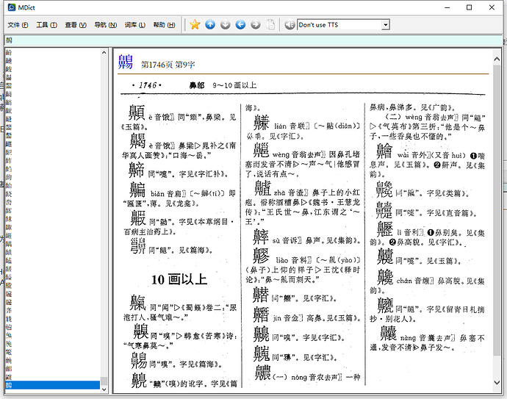Image resolution: width=507 pixels, height=399 pixels.
Task: Click the search input field above list
Action: point(253,40)
